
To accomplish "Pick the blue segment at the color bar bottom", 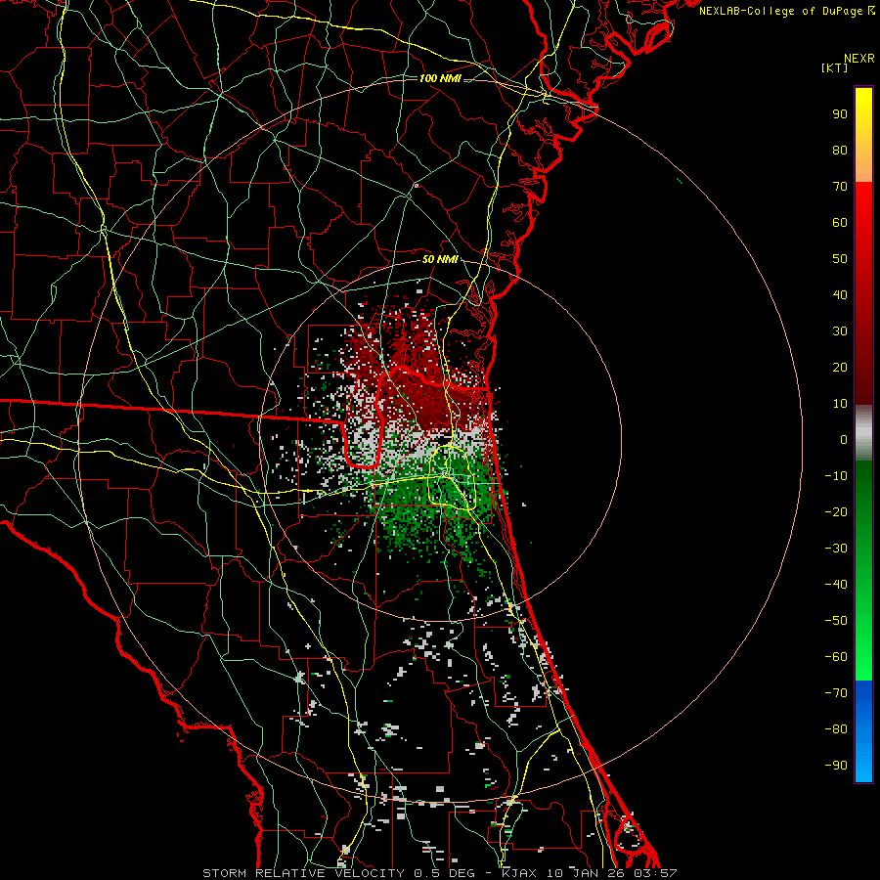I will click(x=863, y=731).
